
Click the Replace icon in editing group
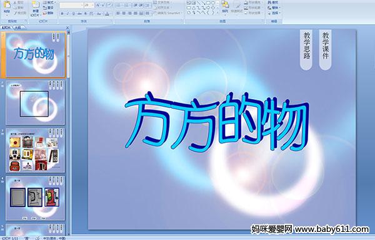coord(273,7)
